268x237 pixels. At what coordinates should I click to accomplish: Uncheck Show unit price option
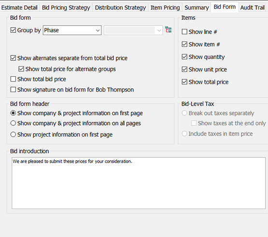(x=184, y=70)
